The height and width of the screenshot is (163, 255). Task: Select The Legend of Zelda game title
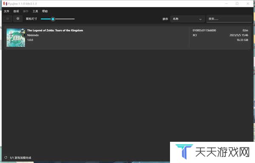point(55,31)
